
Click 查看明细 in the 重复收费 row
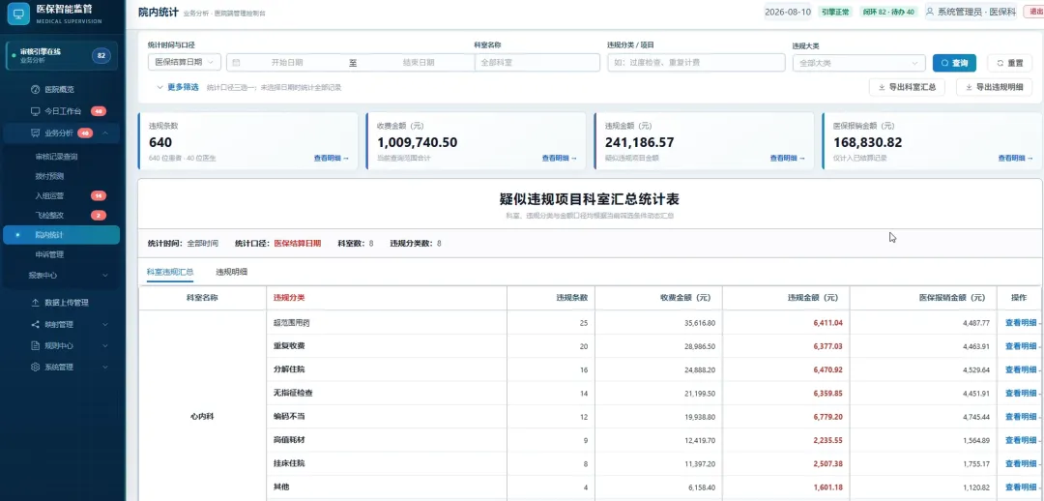point(1021,346)
